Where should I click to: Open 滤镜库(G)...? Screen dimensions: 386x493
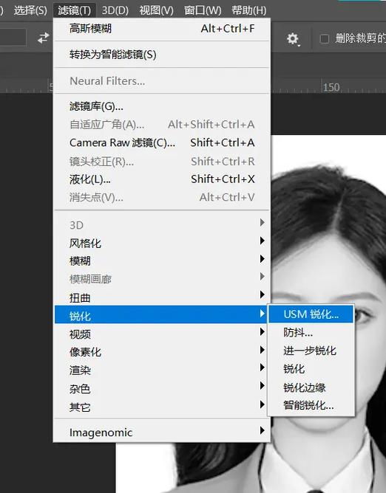(x=162, y=106)
